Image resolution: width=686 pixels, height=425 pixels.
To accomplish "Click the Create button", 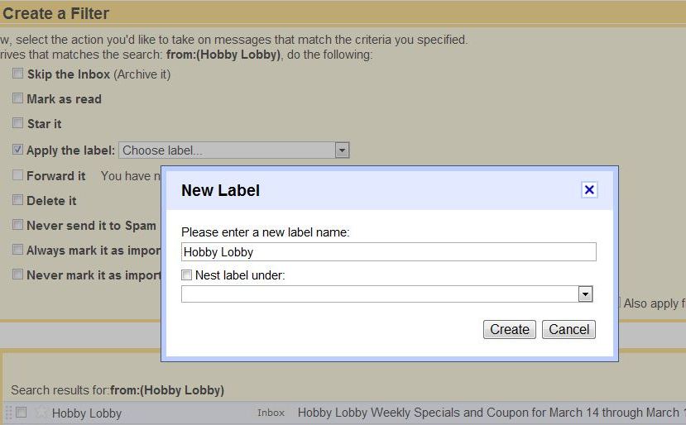I will click(509, 329).
